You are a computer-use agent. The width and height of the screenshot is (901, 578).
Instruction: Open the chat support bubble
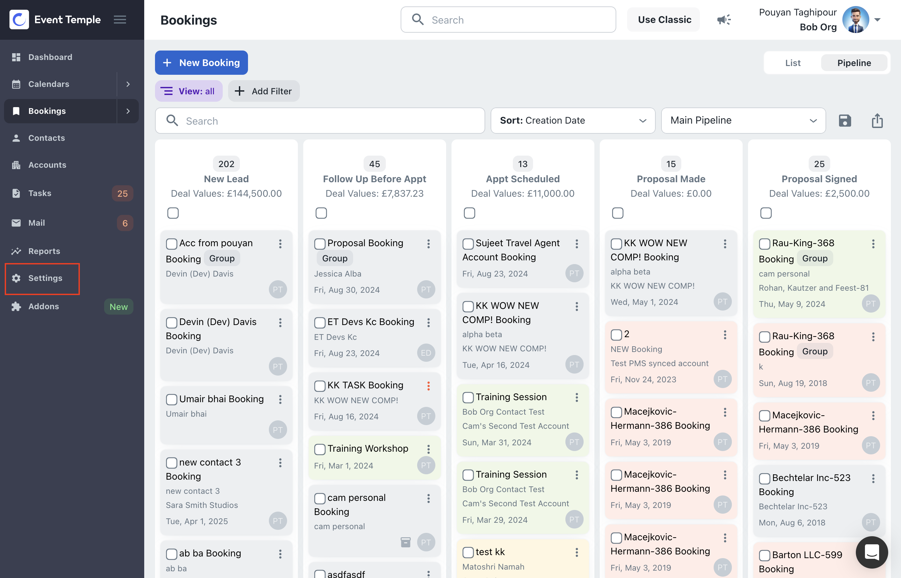coord(871,552)
